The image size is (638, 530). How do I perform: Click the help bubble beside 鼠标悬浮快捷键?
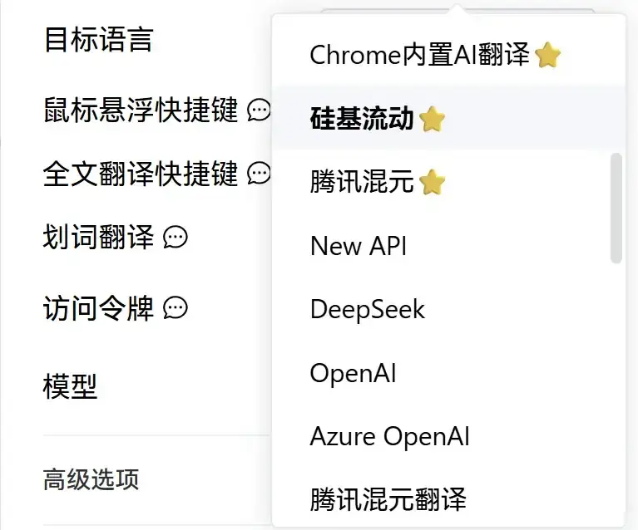(259, 110)
